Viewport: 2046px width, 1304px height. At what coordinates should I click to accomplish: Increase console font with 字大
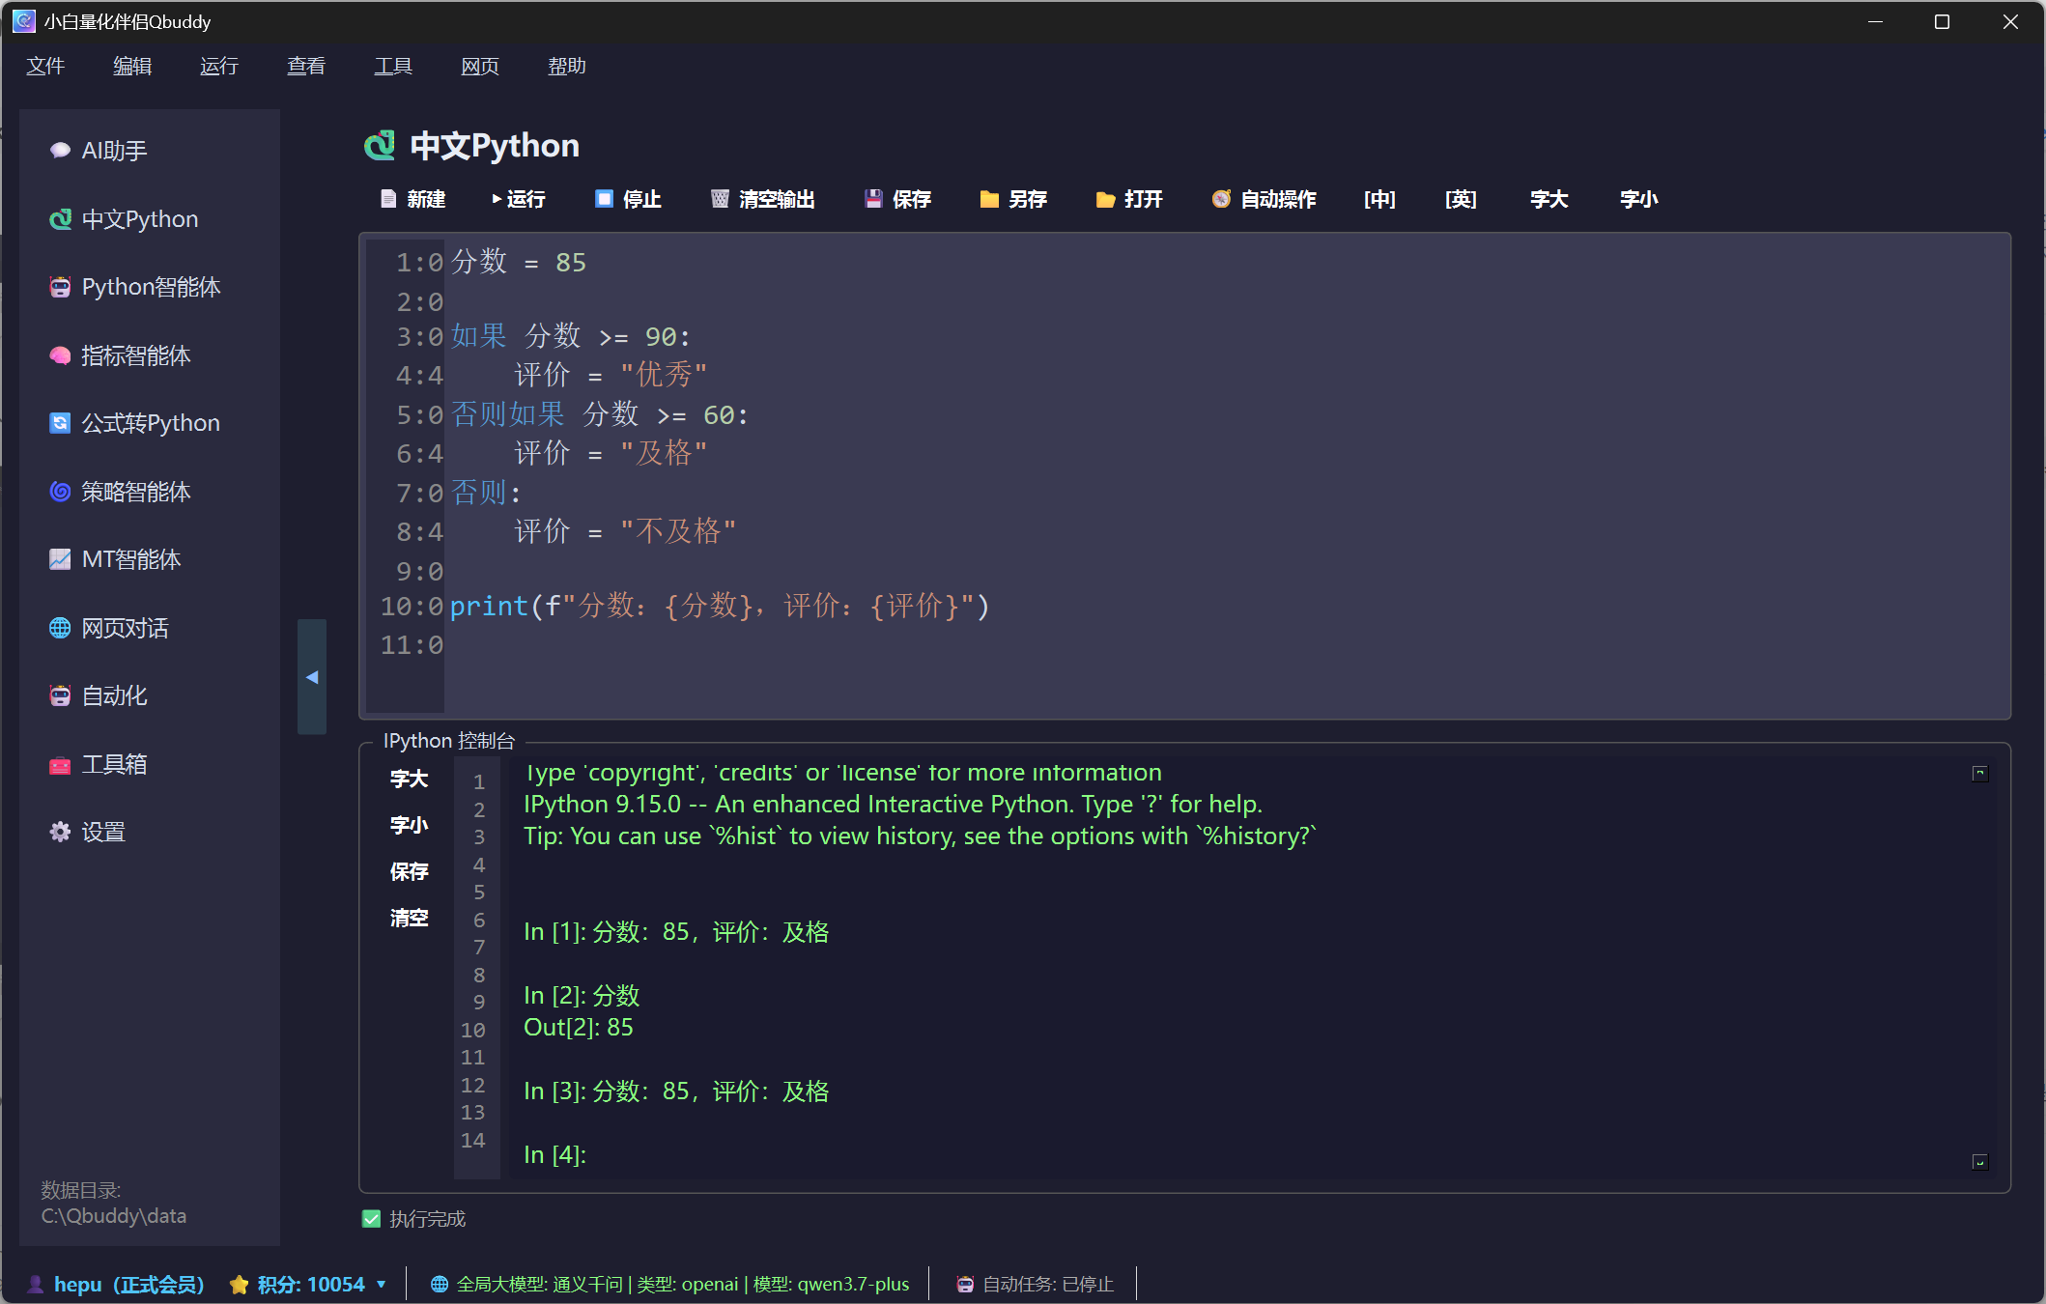click(410, 779)
